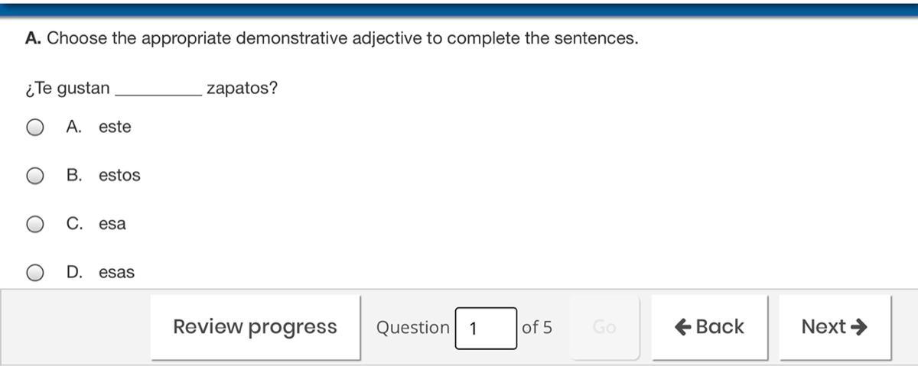Click the word 'zapatos?' in the sentence

point(242,89)
